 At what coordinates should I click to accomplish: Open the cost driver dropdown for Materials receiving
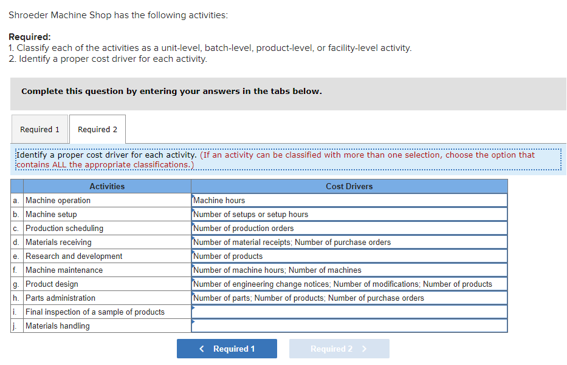[x=349, y=241]
